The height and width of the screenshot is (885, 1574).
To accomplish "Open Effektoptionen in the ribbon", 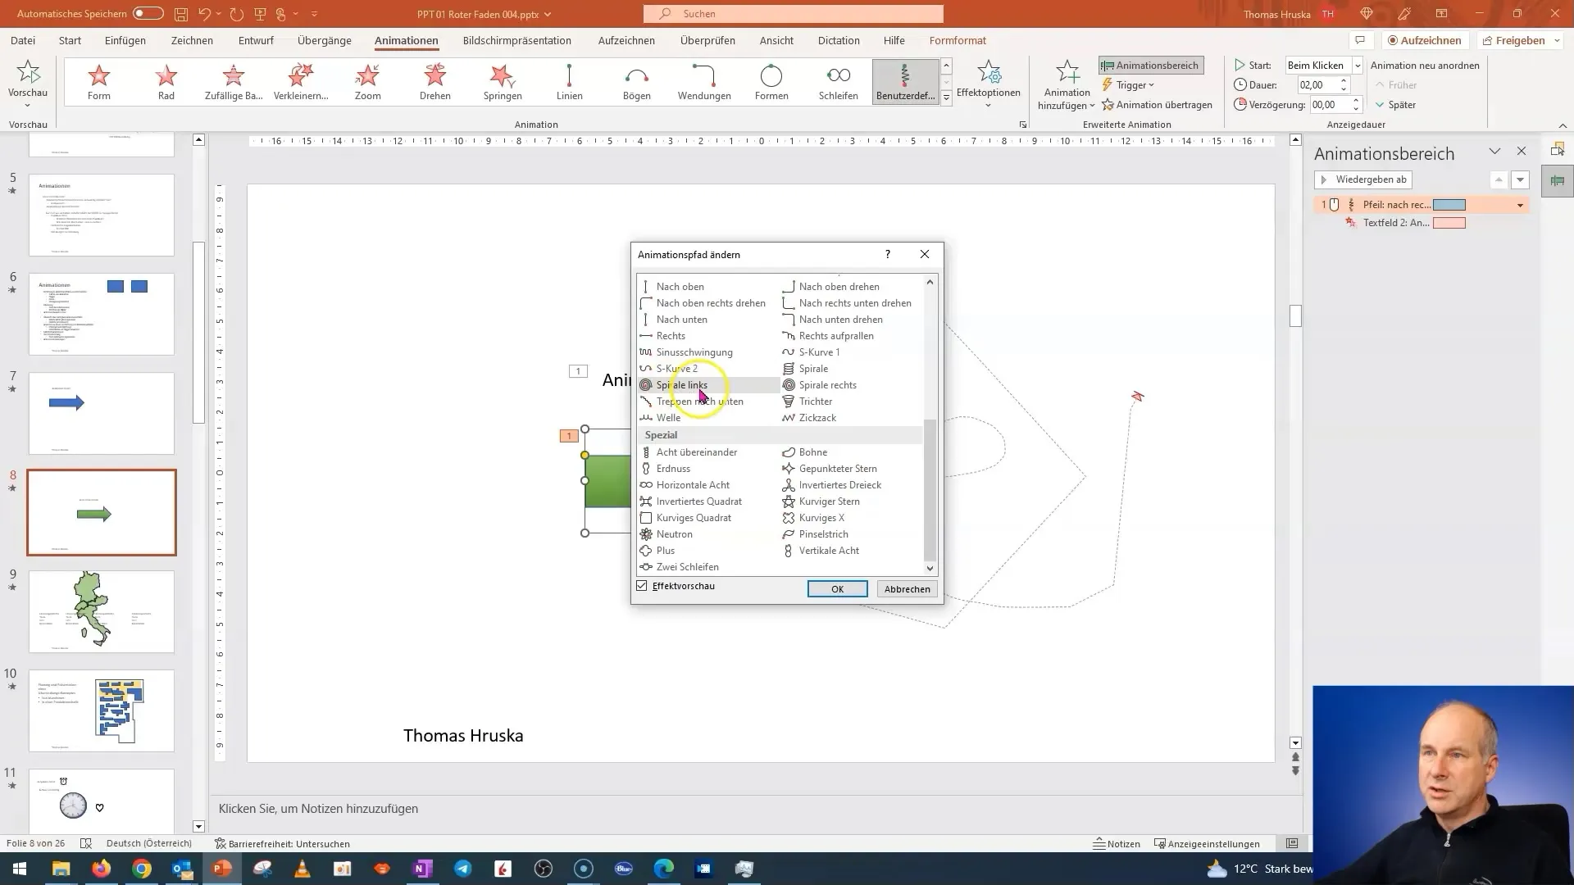I will click(x=989, y=83).
